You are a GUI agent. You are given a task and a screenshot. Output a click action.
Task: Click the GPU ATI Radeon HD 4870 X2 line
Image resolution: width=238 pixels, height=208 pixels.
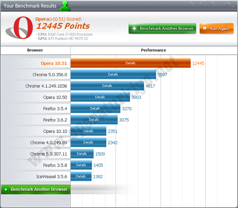[x=62, y=39]
